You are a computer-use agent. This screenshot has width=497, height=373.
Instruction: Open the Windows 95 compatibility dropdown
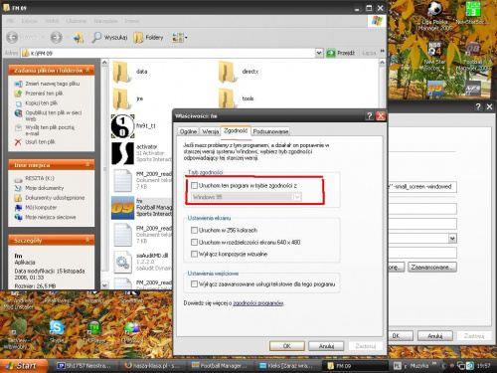297,197
